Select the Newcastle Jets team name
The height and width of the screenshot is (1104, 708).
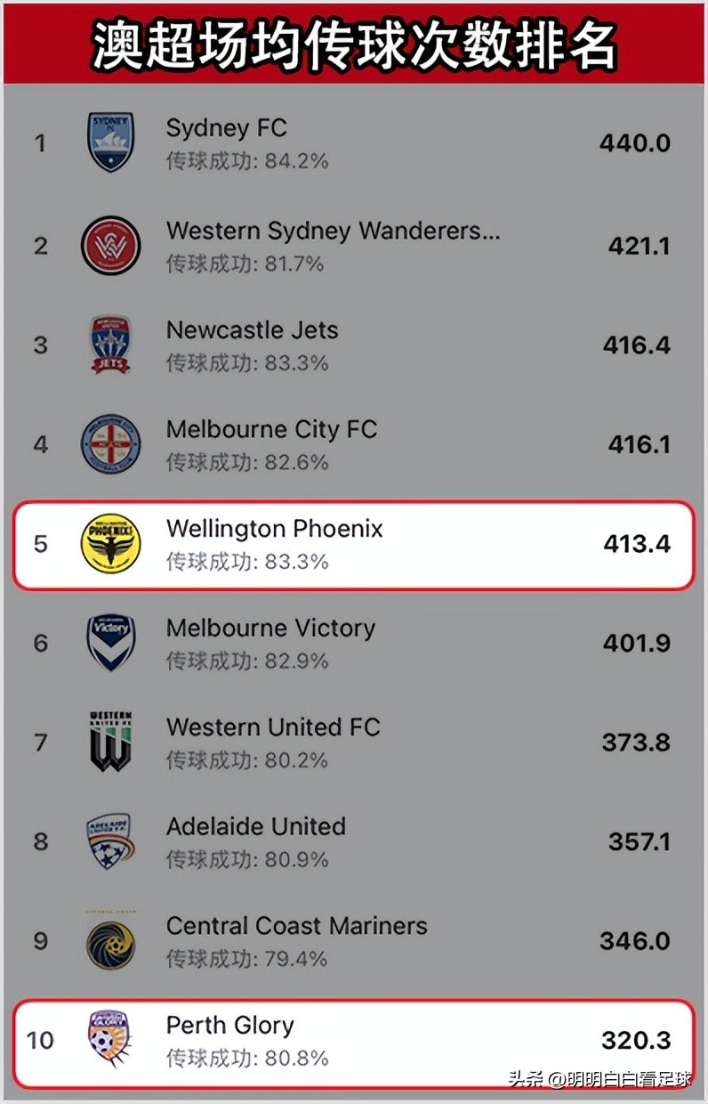(x=252, y=330)
